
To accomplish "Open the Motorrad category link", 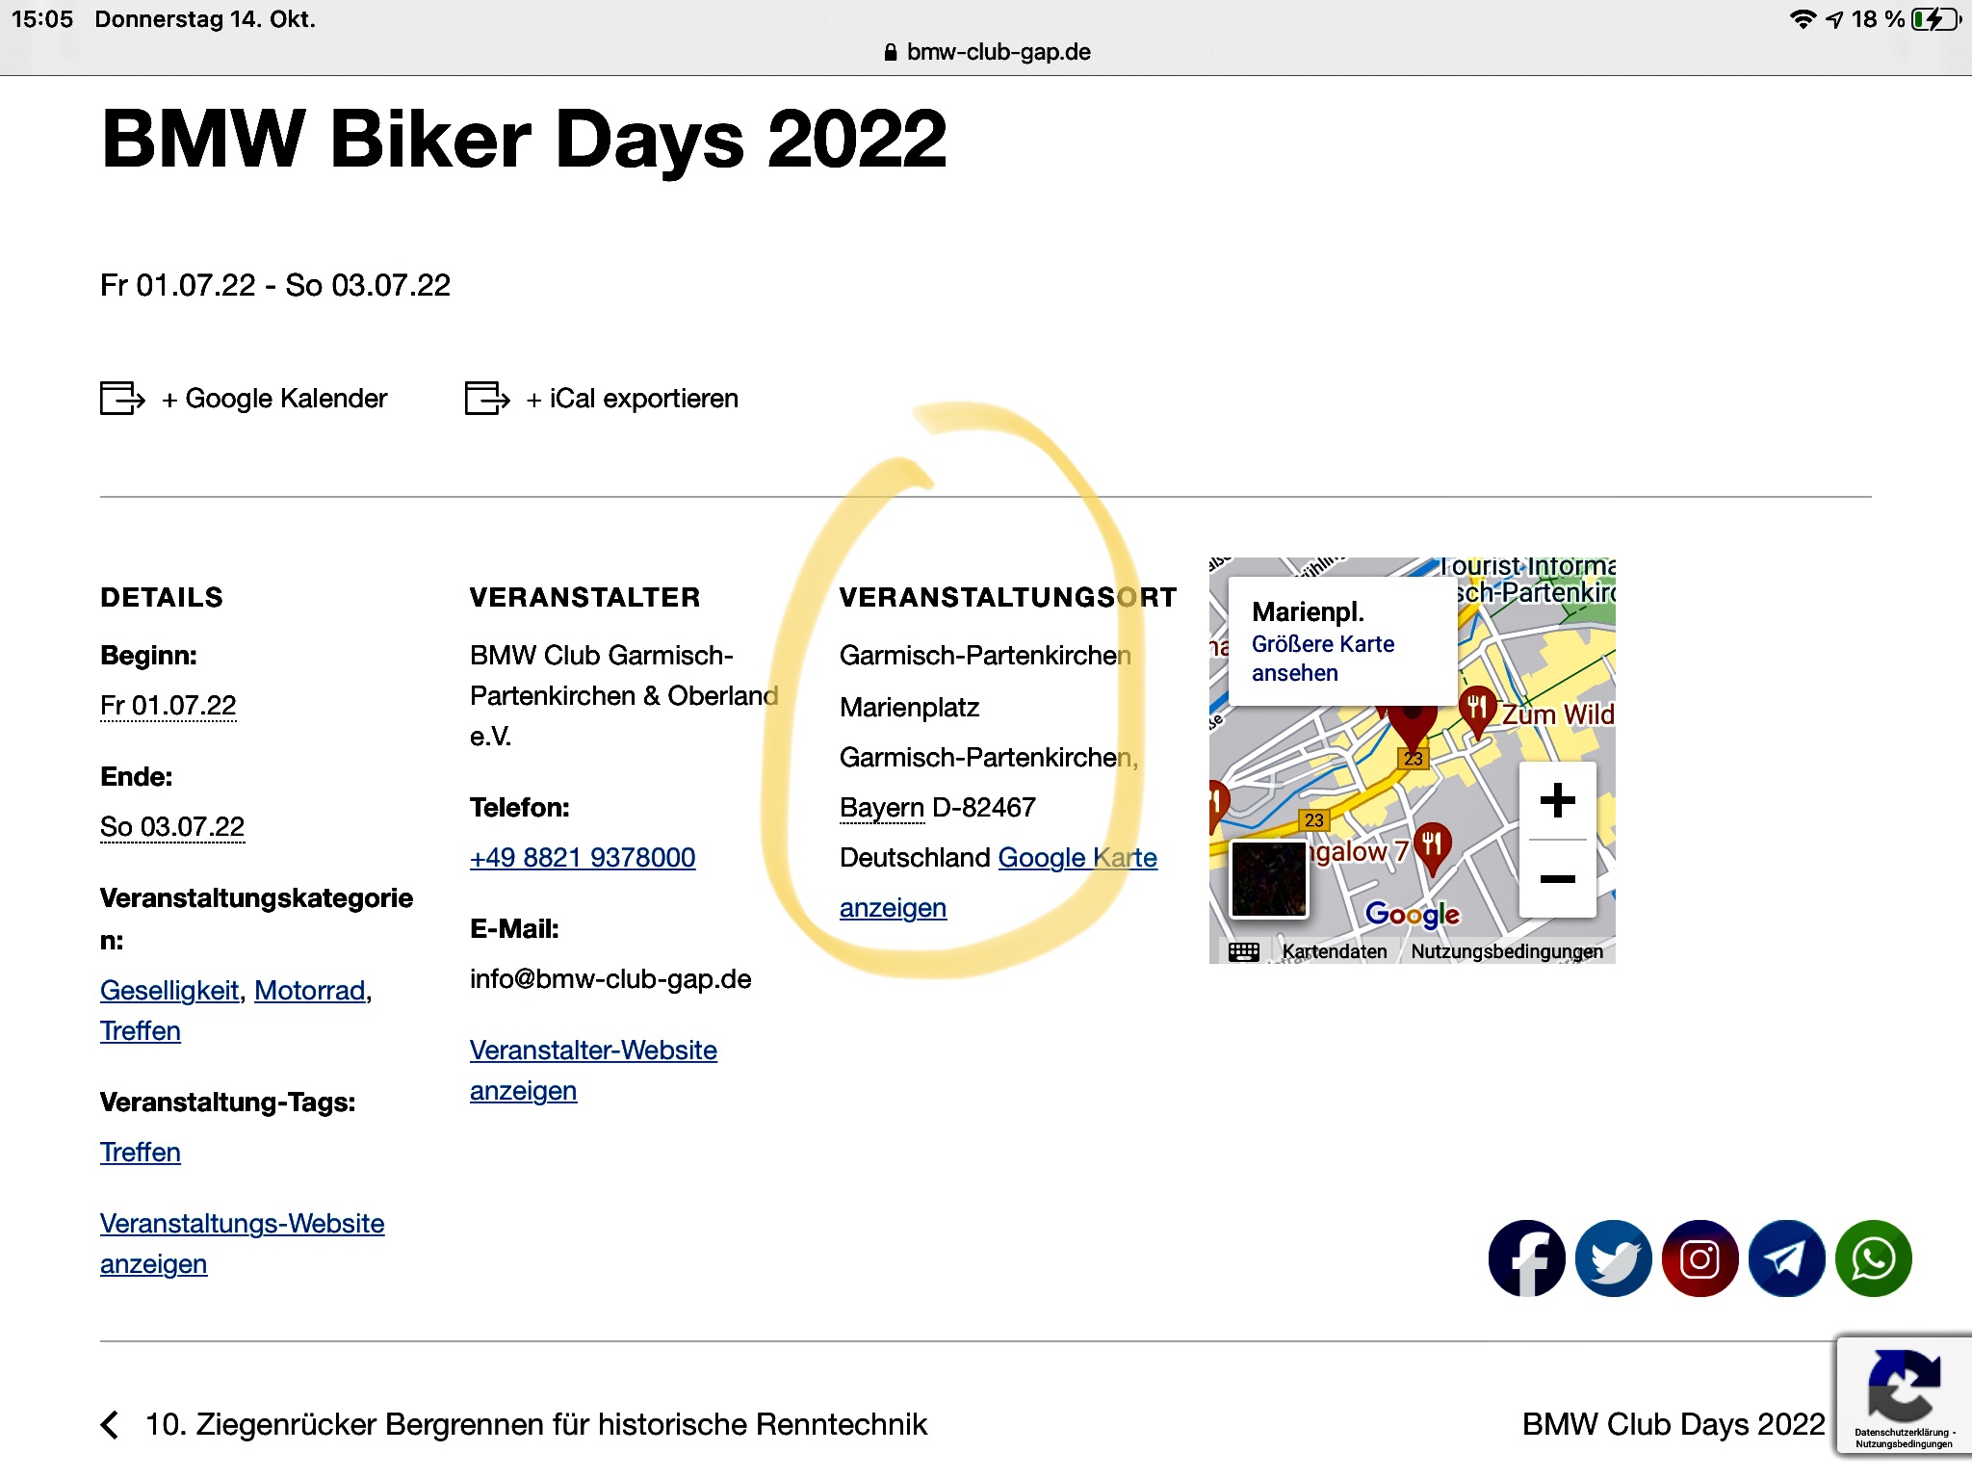I will click(309, 990).
